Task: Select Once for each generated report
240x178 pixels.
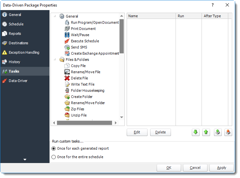Action: (53, 148)
